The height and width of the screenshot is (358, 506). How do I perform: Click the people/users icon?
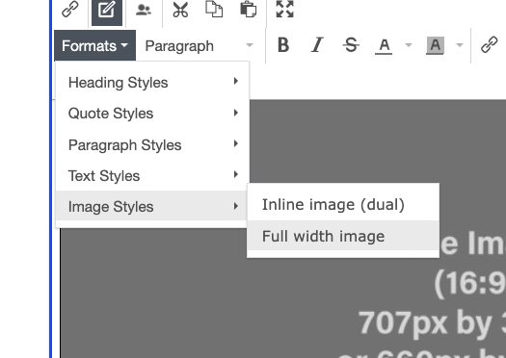[x=144, y=10]
